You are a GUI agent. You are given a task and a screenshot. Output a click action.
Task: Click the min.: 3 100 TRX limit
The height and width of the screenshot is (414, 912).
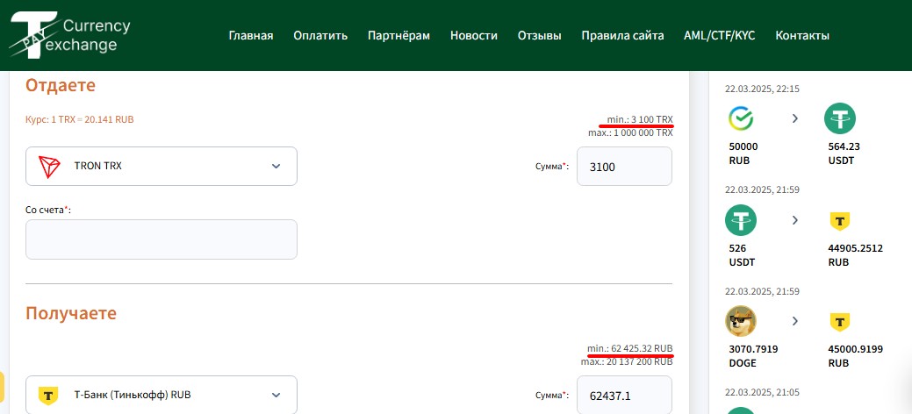640,120
